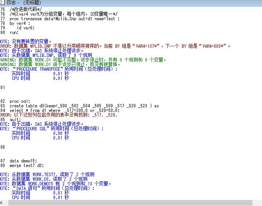Screen dimensions: 262x206
Task: Click line number 81 in the log
Action: point(2,88)
